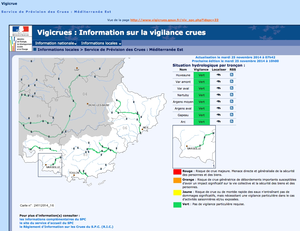Click the Rouge legend color swatch
Viewport: 300px width, 231px height.
(177, 172)
